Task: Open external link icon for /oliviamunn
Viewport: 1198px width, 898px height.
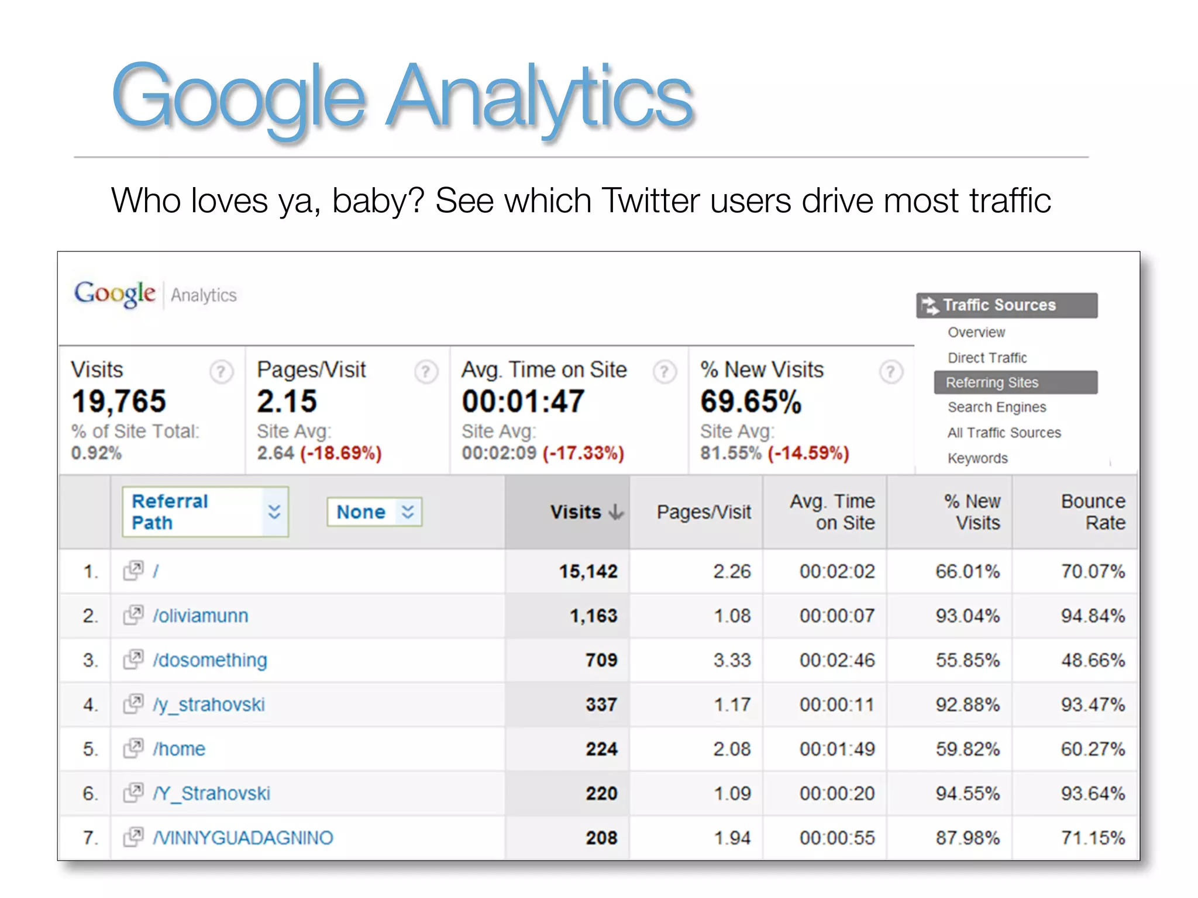Action: 133,615
